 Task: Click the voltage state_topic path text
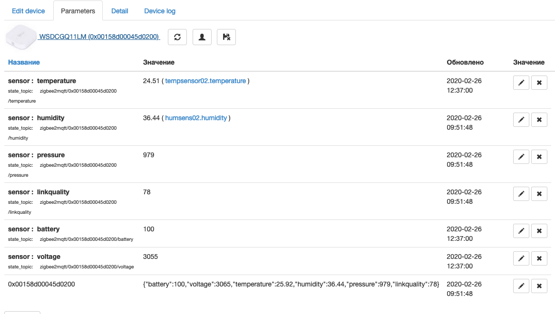point(87,267)
